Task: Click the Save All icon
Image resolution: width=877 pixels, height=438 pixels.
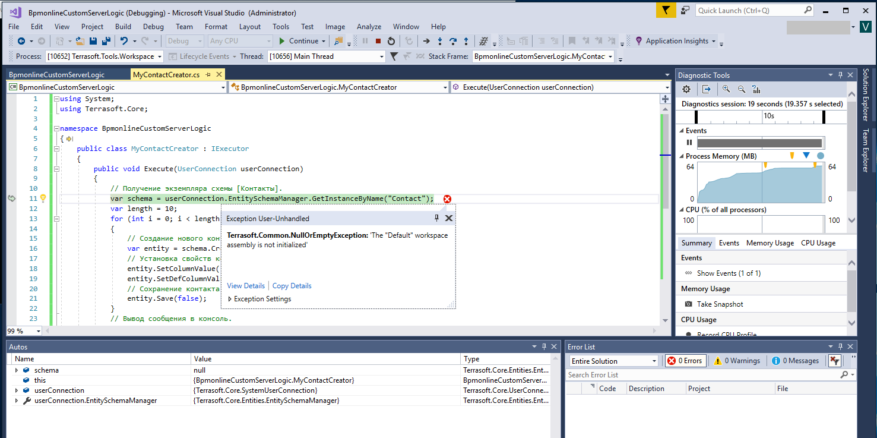Action: pyautogui.click(x=106, y=41)
